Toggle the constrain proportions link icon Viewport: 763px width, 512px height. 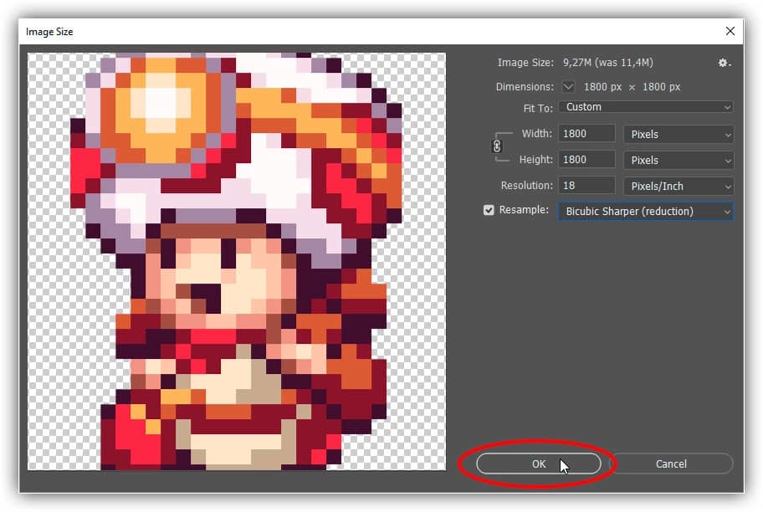coord(497,146)
